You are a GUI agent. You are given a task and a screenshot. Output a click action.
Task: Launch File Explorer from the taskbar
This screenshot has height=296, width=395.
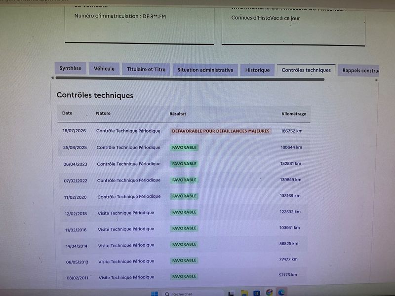click(244, 293)
